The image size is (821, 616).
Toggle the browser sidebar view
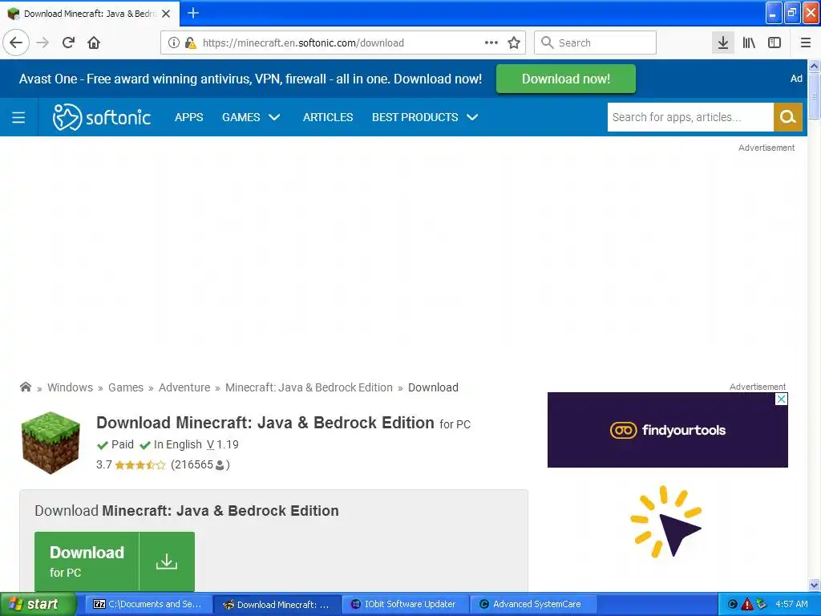(774, 43)
